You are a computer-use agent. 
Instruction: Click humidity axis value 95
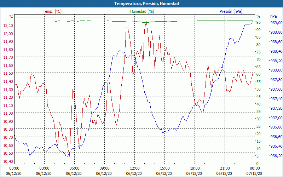pyautogui.click(x=259, y=22)
